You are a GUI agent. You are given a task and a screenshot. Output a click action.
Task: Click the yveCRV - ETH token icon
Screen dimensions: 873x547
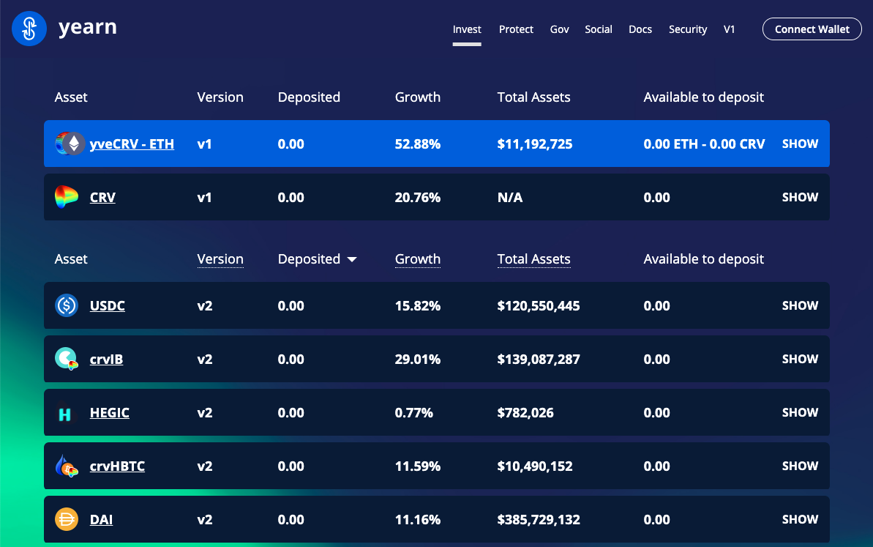(x=69, y=144)
